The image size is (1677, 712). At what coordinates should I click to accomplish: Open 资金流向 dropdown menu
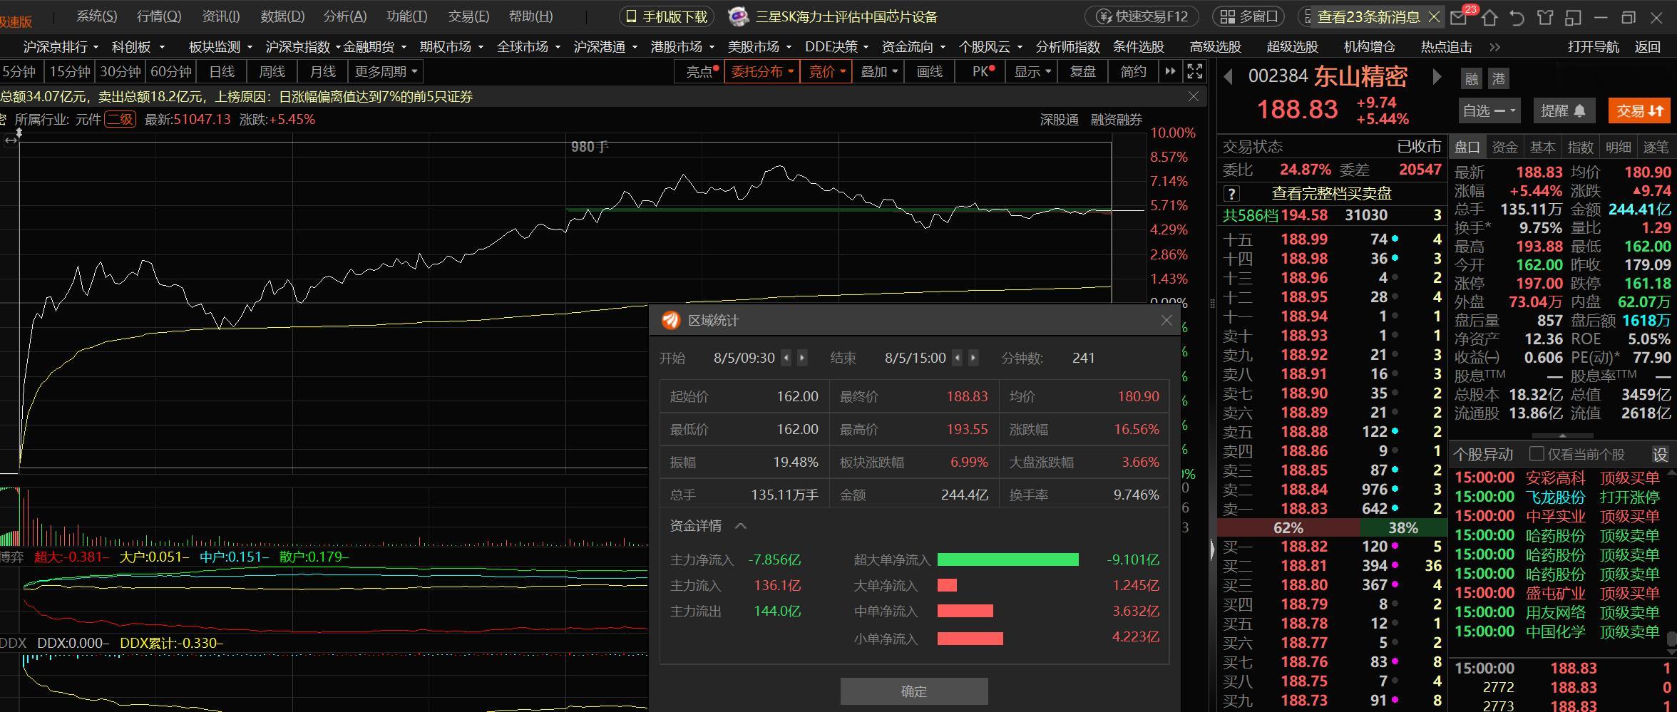tap(913, 47)
